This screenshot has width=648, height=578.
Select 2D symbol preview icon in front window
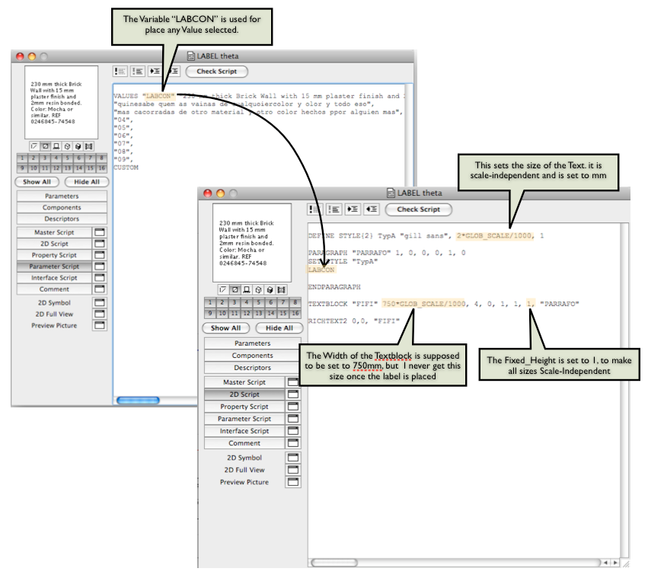(x=223, y=290)
